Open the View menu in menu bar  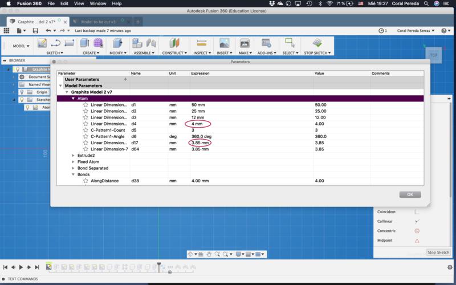[x=79, y=3]
